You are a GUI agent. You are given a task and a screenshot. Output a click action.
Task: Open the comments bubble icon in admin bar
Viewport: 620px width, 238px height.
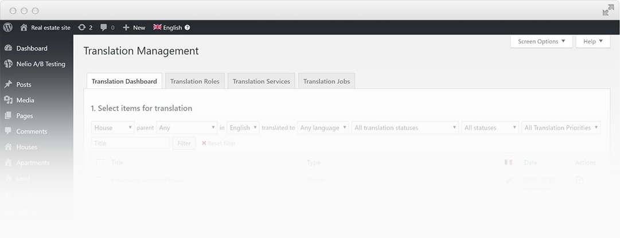(x=104, y=28)
